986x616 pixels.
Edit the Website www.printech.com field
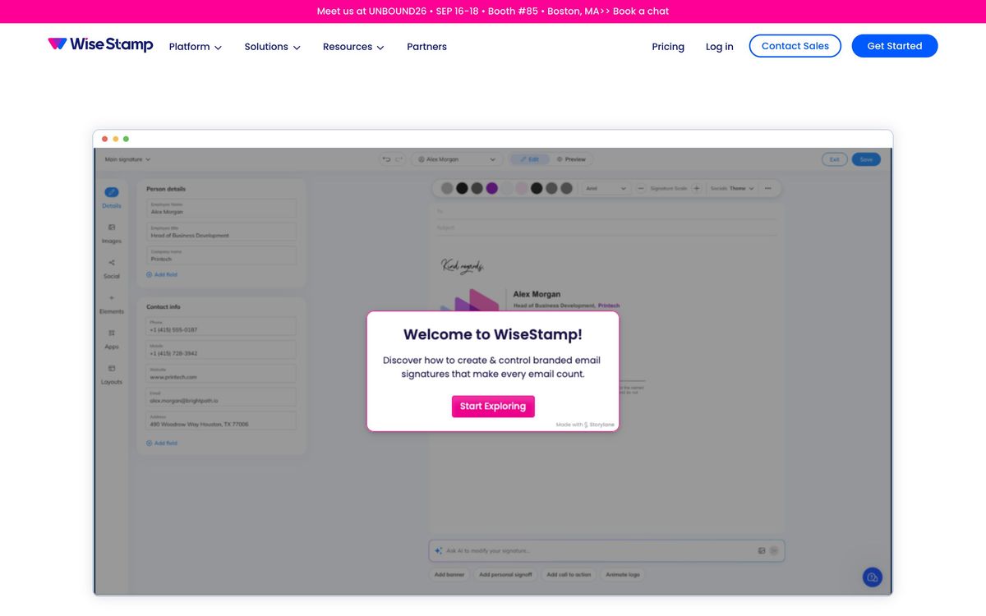coord(221,374)
